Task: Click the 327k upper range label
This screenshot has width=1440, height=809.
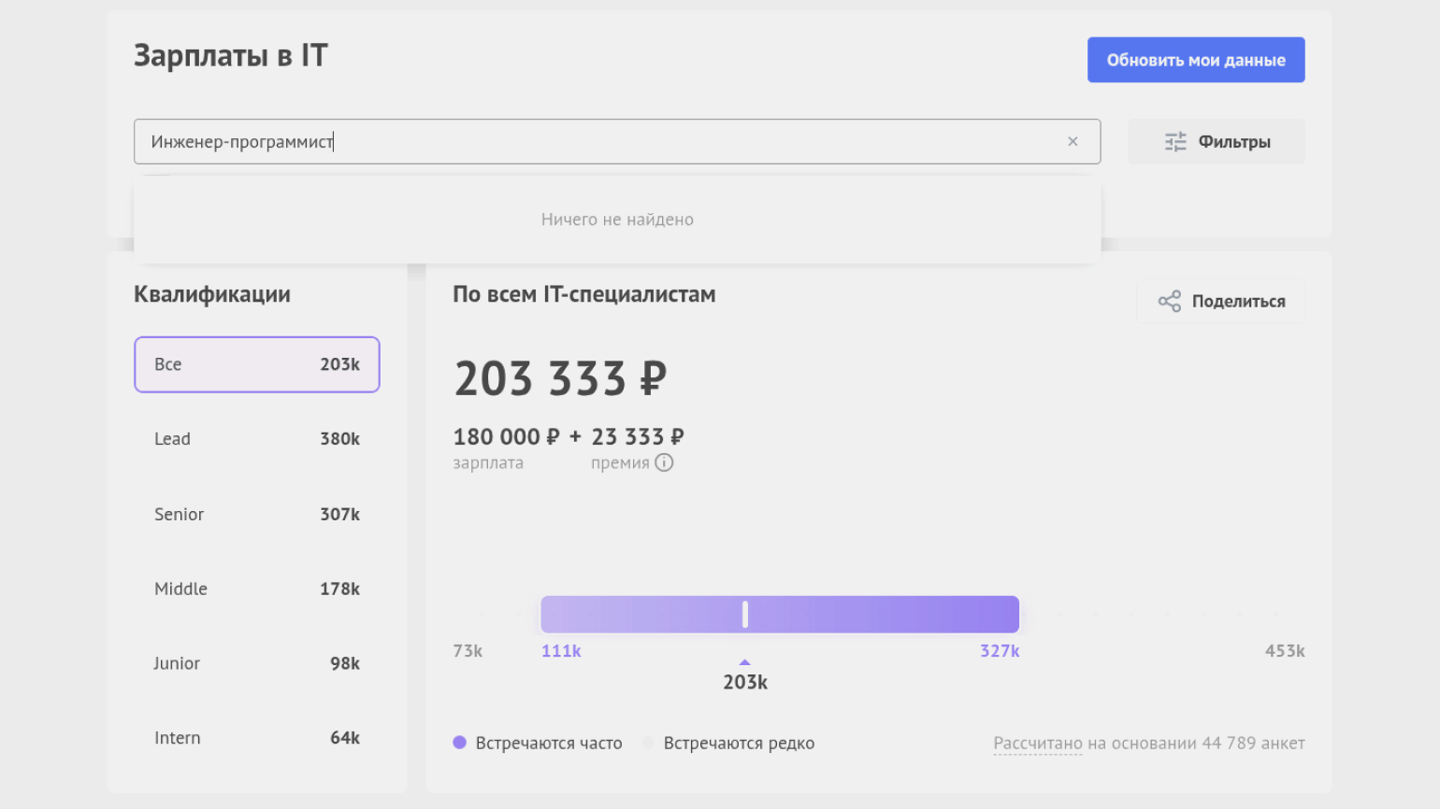Action: tap(1000, 651)
